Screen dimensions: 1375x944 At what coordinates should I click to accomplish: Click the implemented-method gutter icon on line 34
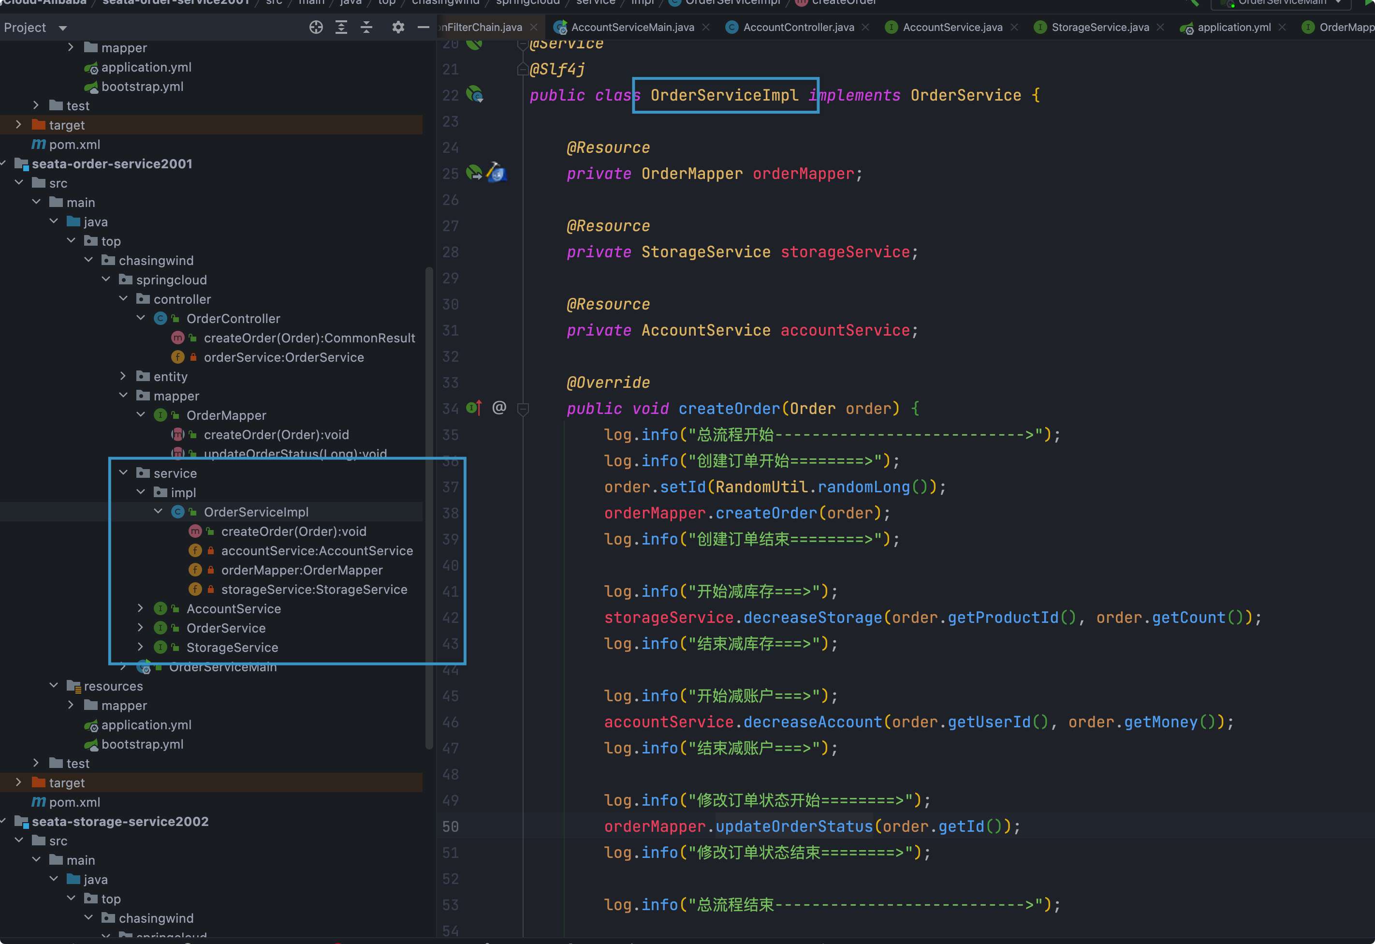(473, 408)
